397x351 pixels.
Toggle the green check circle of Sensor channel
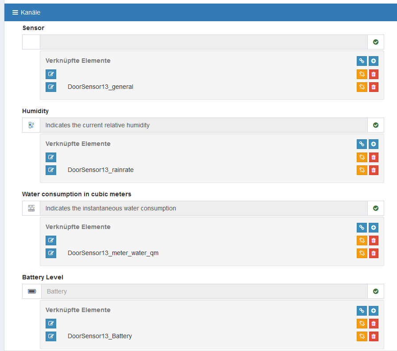[x=376, y=42]
